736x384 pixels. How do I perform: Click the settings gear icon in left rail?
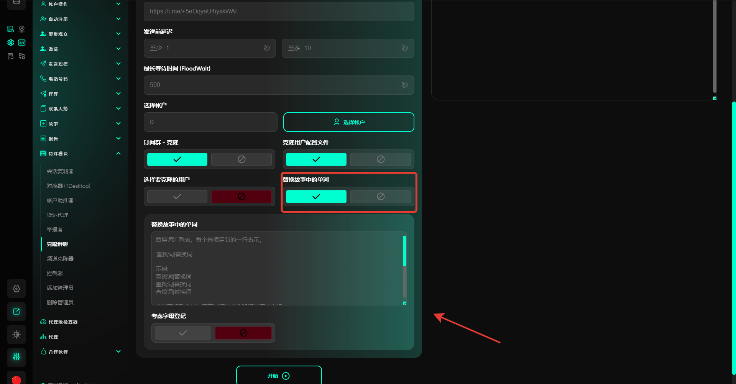coord(16,289)
